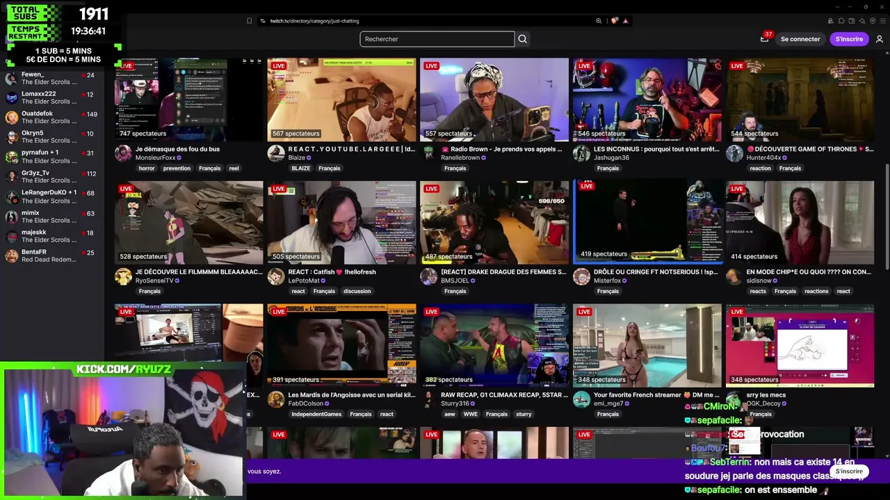
Task: Click in the Rechercher search field
Action: tap(437, 39)
